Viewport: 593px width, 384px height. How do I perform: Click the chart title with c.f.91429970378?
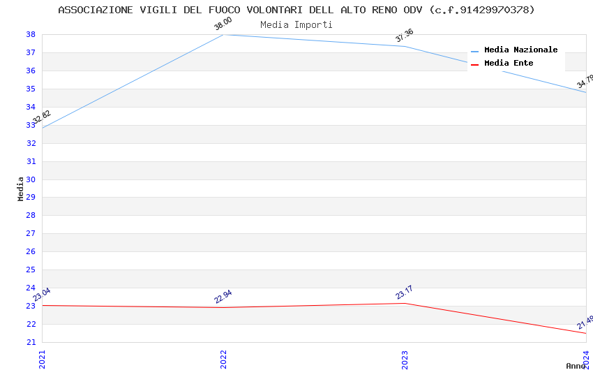(296, 10)
